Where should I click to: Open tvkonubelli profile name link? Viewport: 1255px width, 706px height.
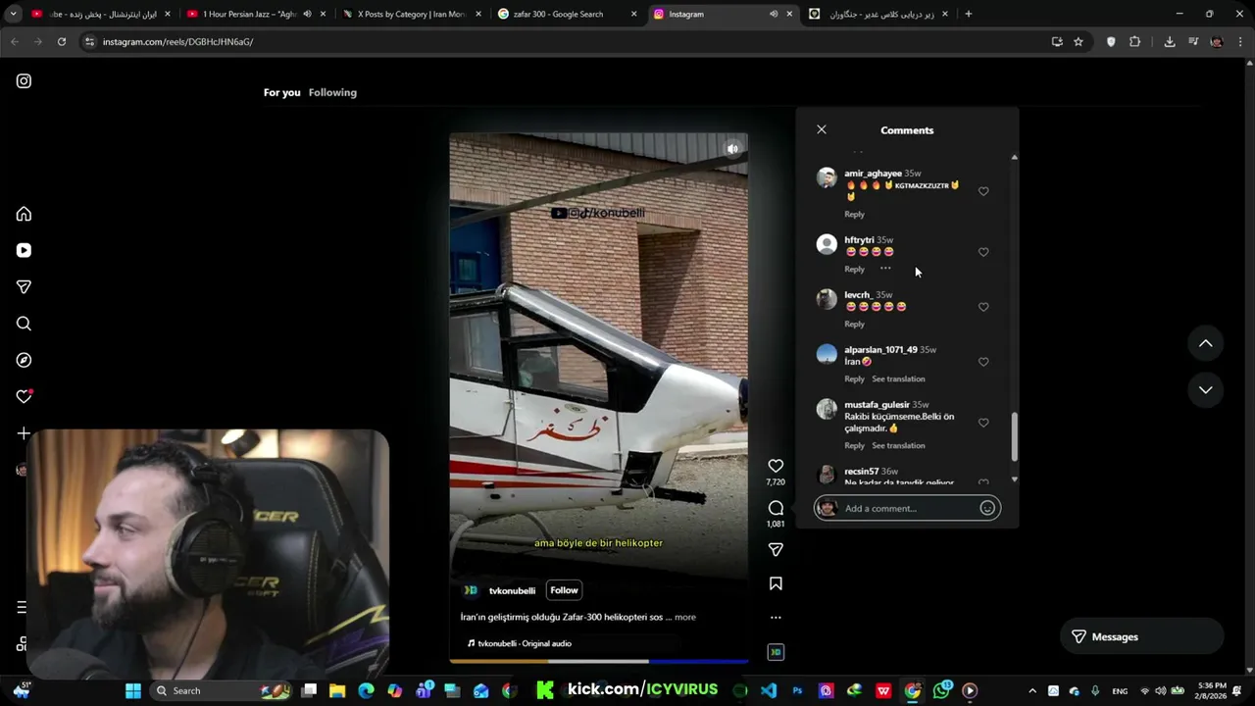pyautogui.click(x=512, y=590)
